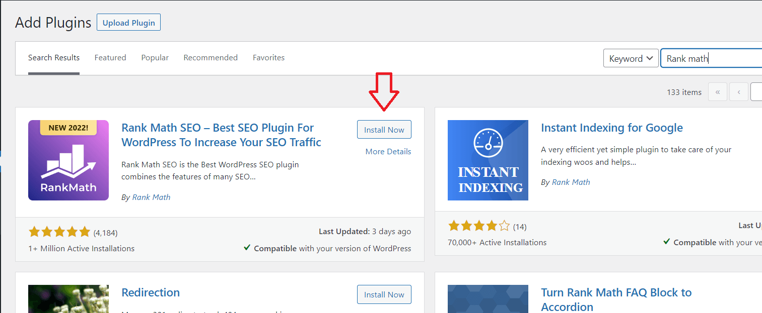
Task: Select the Last Updated: 3 days ago text
Action: point(365,232)
